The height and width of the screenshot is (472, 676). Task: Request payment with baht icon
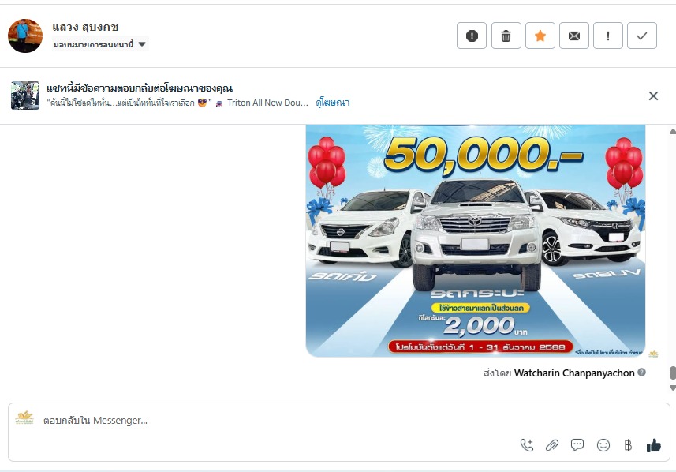pos(628,445)
